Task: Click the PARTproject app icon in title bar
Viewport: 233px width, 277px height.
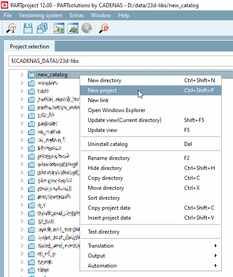Action: click(x=4, y=5)
